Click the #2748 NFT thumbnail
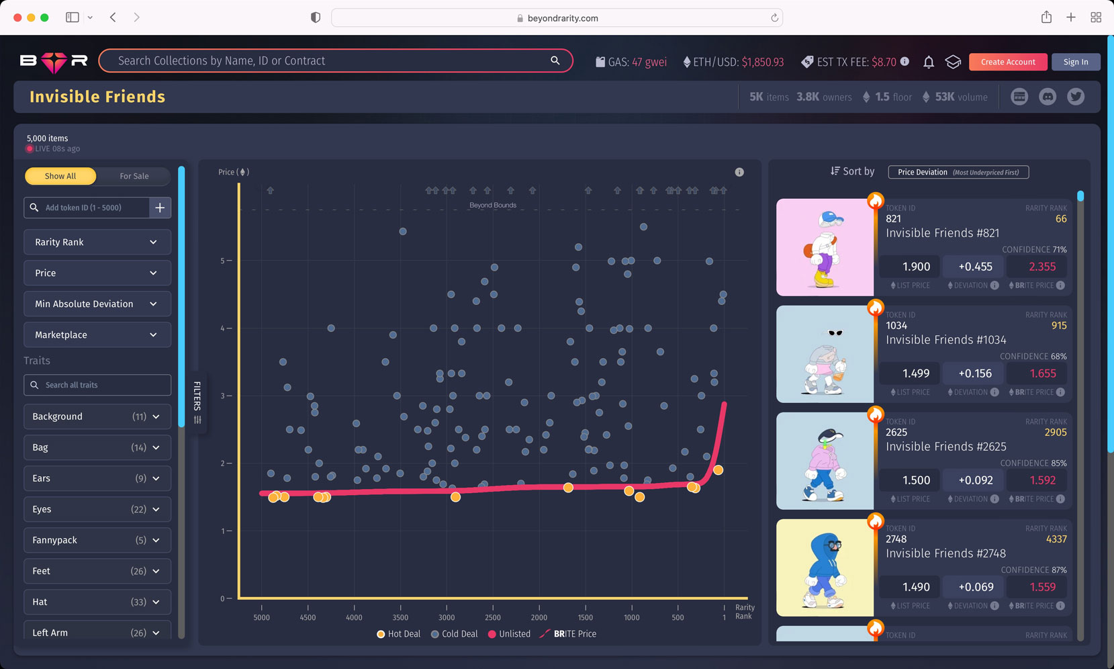 [825, 568]
